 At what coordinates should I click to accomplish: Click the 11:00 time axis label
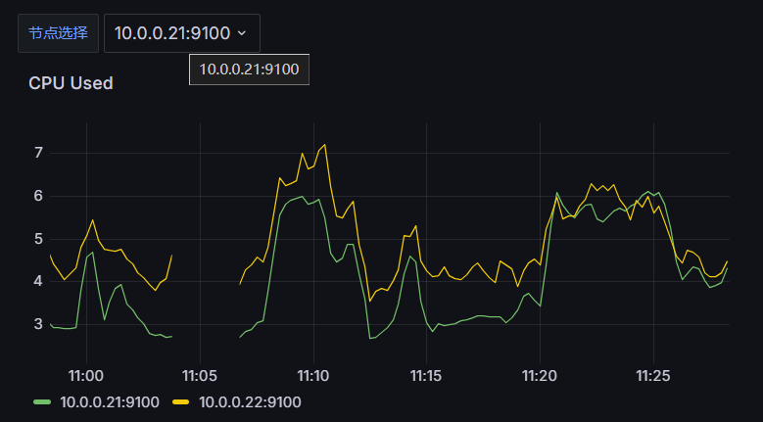click(x=86, y=375)
